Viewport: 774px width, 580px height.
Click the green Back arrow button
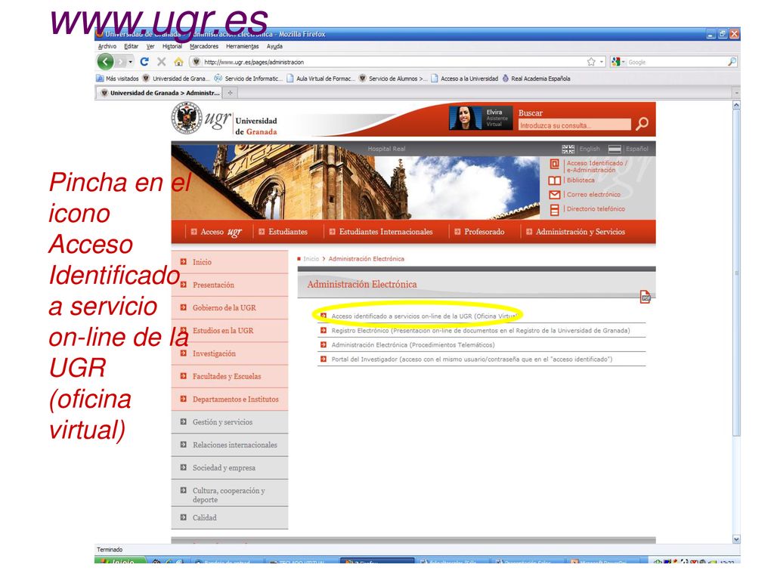coord(105,62)
